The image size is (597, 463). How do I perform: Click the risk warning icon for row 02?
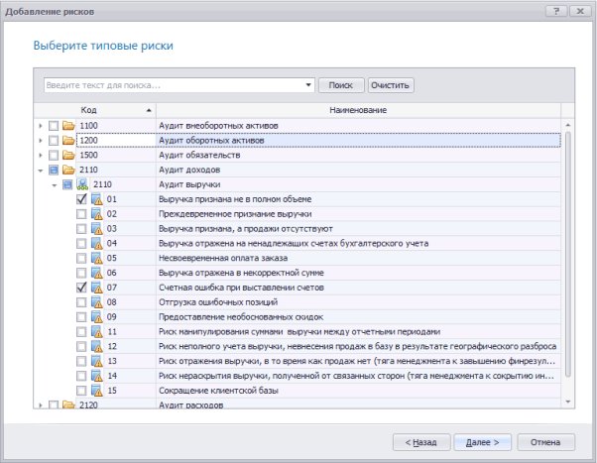pyautogui.click(x=97, y=214)
